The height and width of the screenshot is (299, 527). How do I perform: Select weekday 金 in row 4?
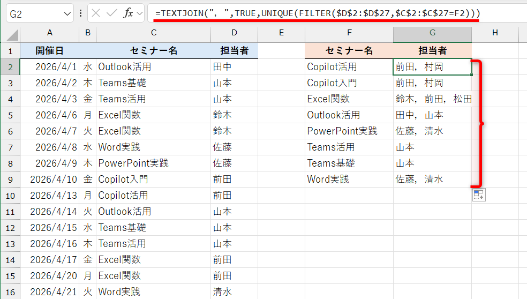[88, 99]
